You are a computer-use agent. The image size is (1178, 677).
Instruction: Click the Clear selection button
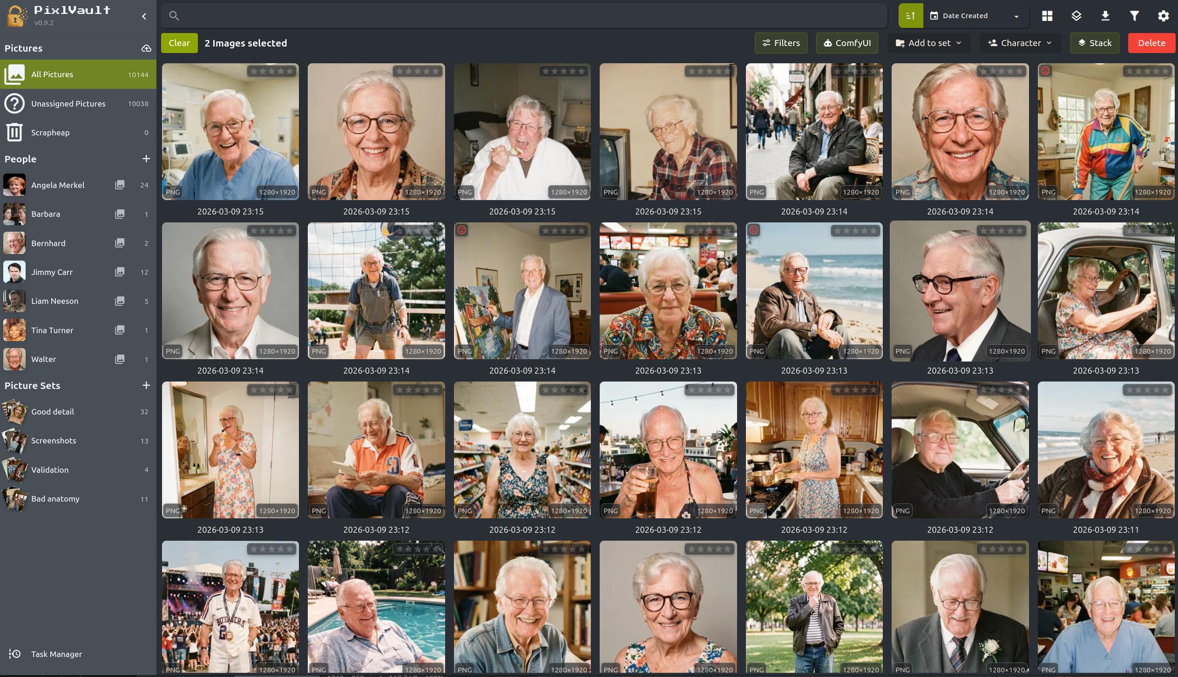(x=179, y=43)
